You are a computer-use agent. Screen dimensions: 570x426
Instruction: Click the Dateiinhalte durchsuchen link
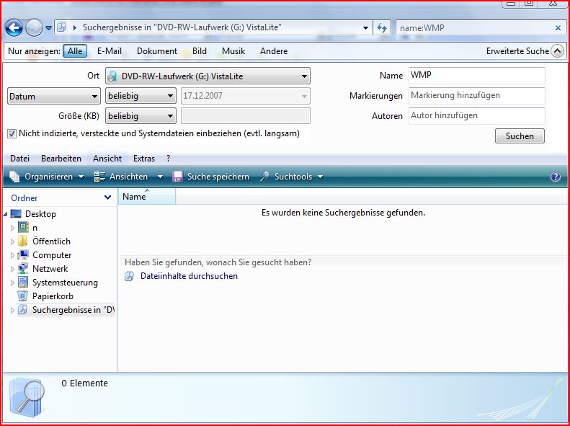(x=189, y=276)
